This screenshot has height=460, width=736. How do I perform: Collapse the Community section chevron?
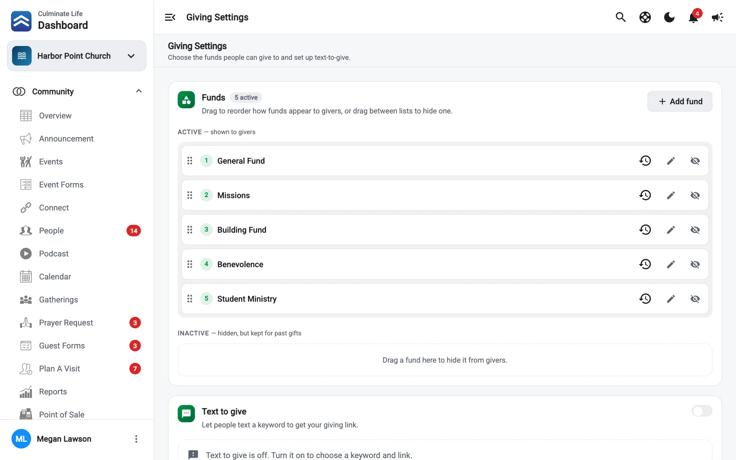point(139,91)
